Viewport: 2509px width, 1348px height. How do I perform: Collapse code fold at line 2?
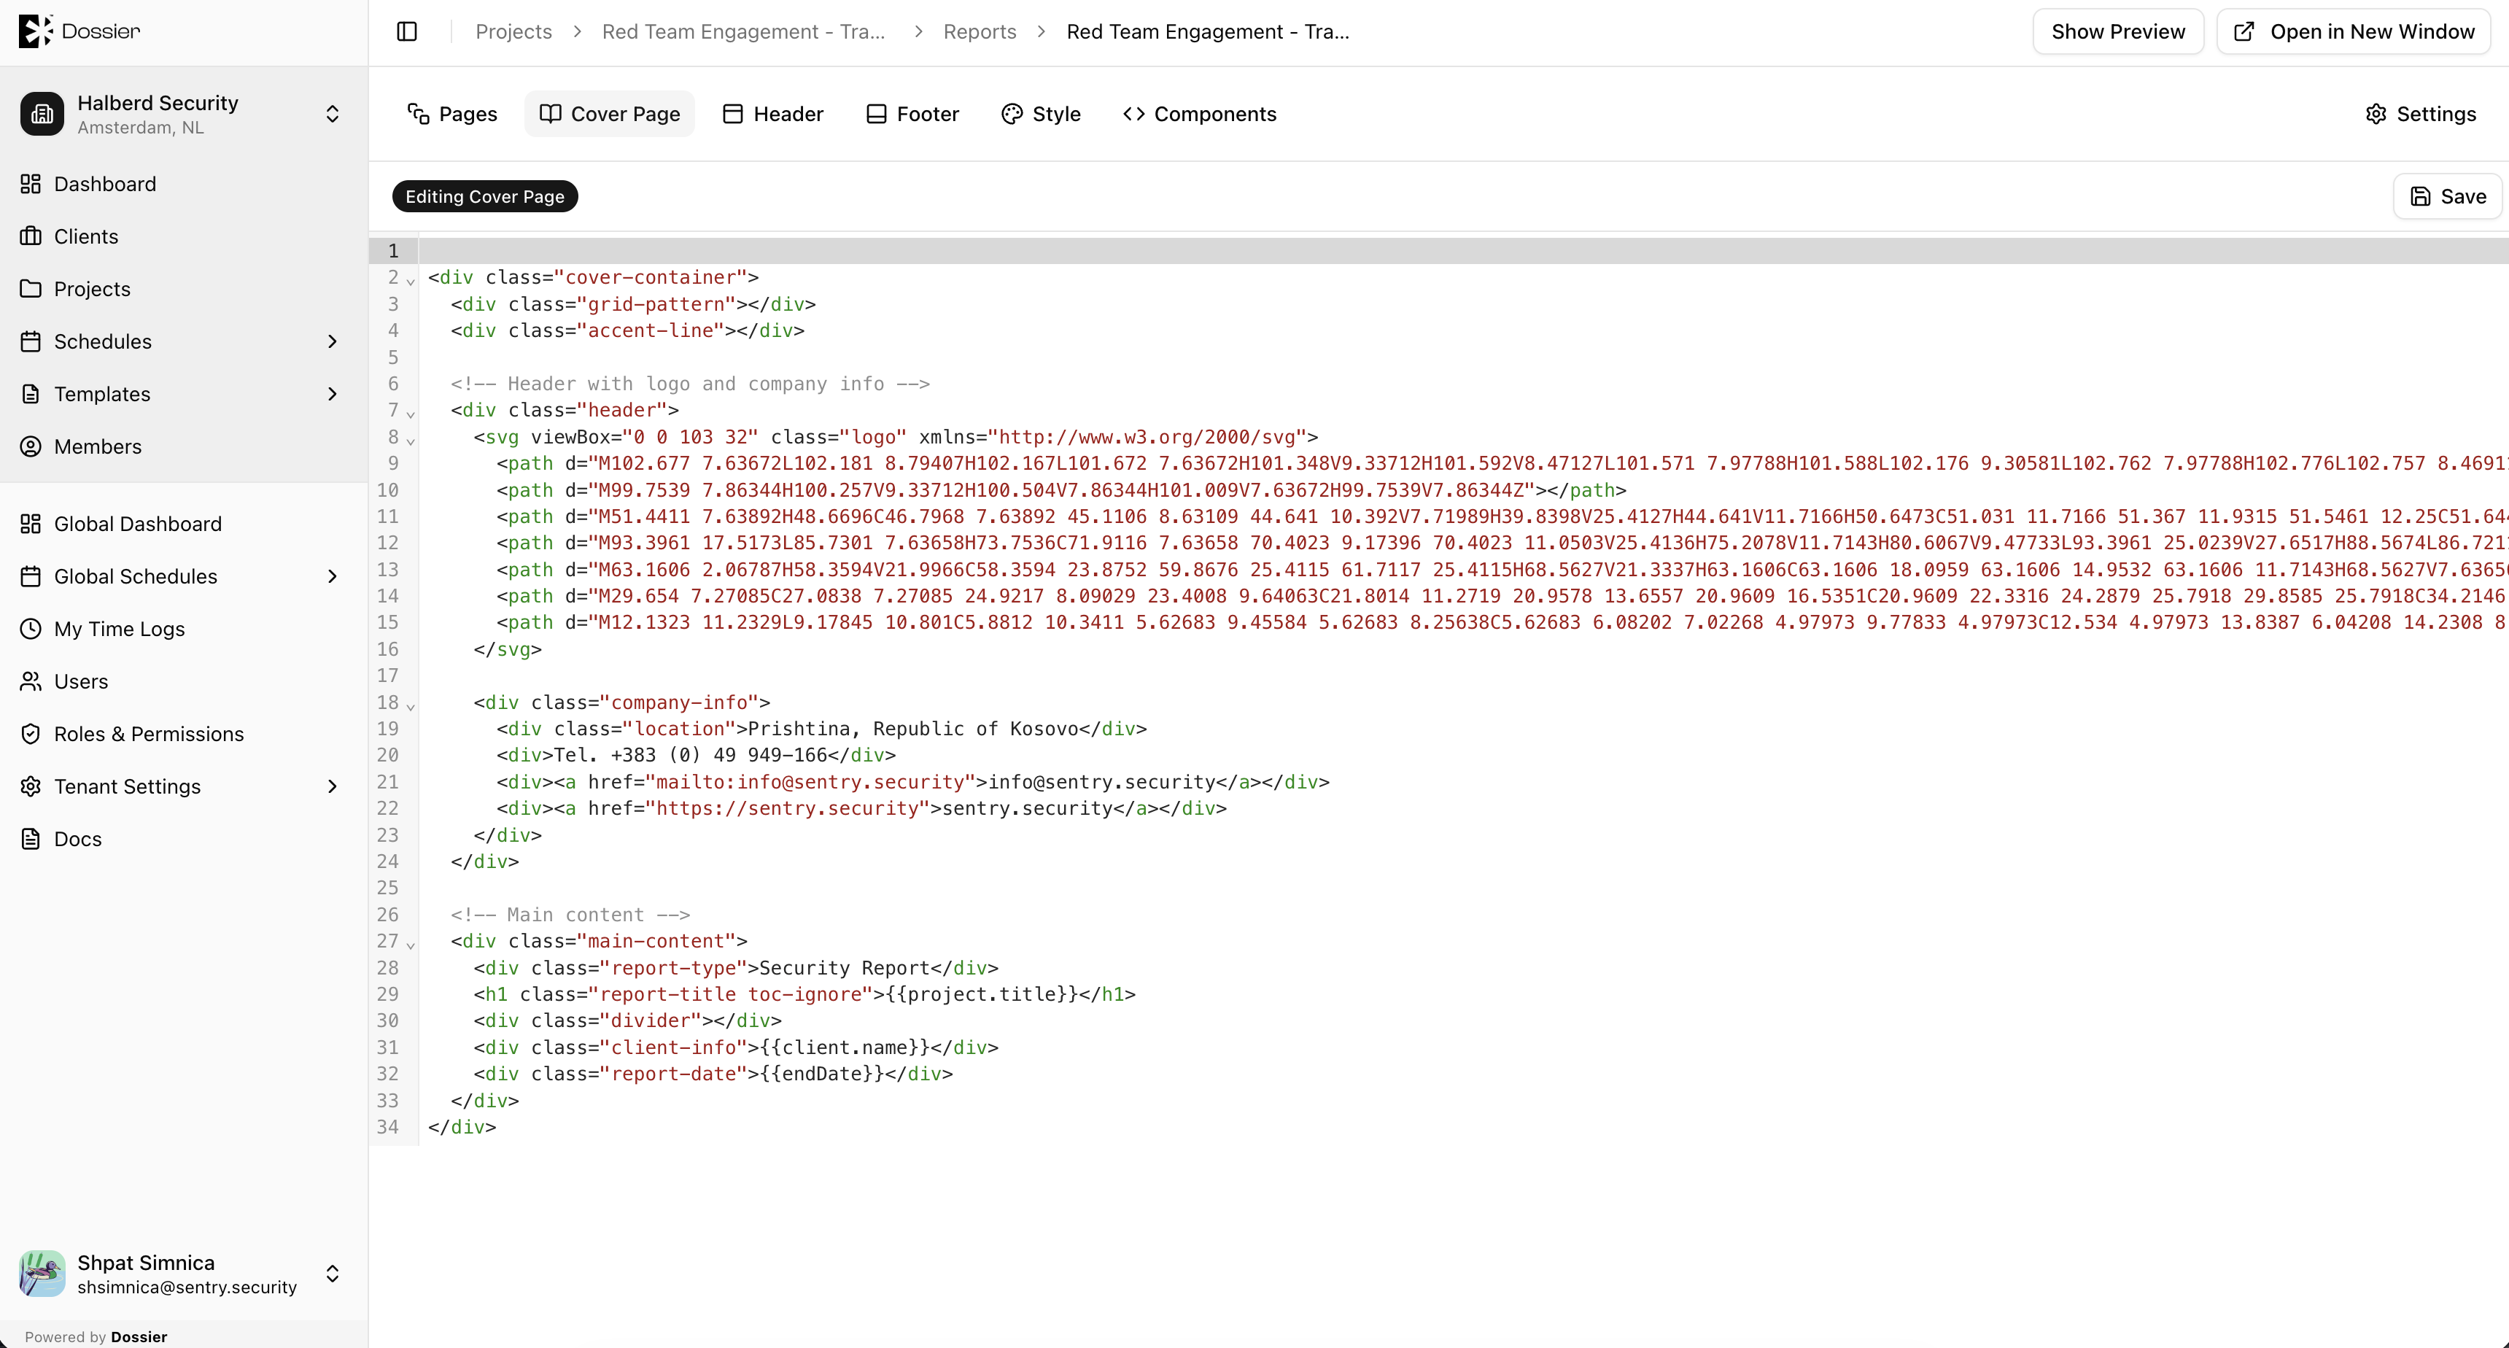[x=411, y=282]
